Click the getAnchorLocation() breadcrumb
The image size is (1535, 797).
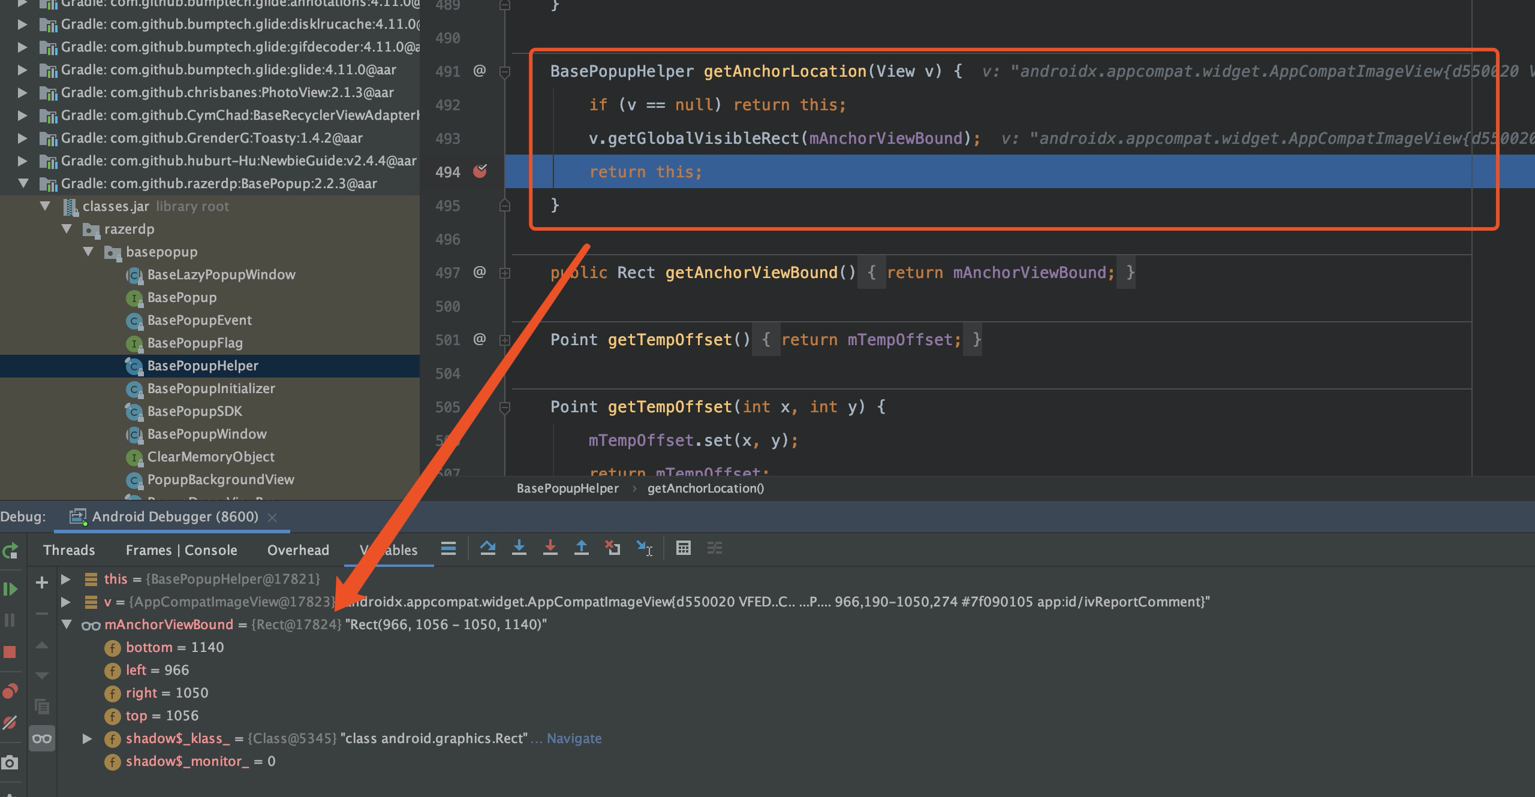click(705, 488)
